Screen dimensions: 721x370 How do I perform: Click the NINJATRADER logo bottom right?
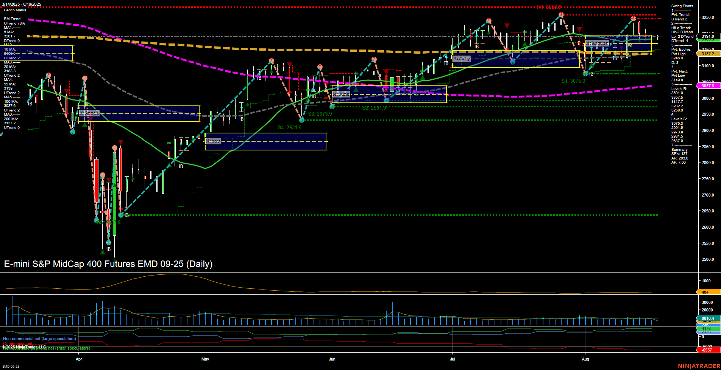(x=699, y=365)
